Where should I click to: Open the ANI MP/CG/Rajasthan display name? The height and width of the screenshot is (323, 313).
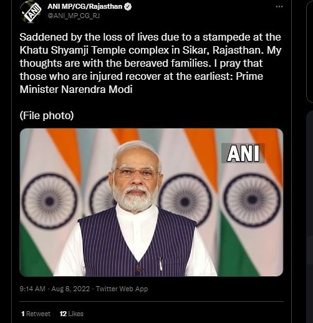pyautogui.click(x=85, y=7)
